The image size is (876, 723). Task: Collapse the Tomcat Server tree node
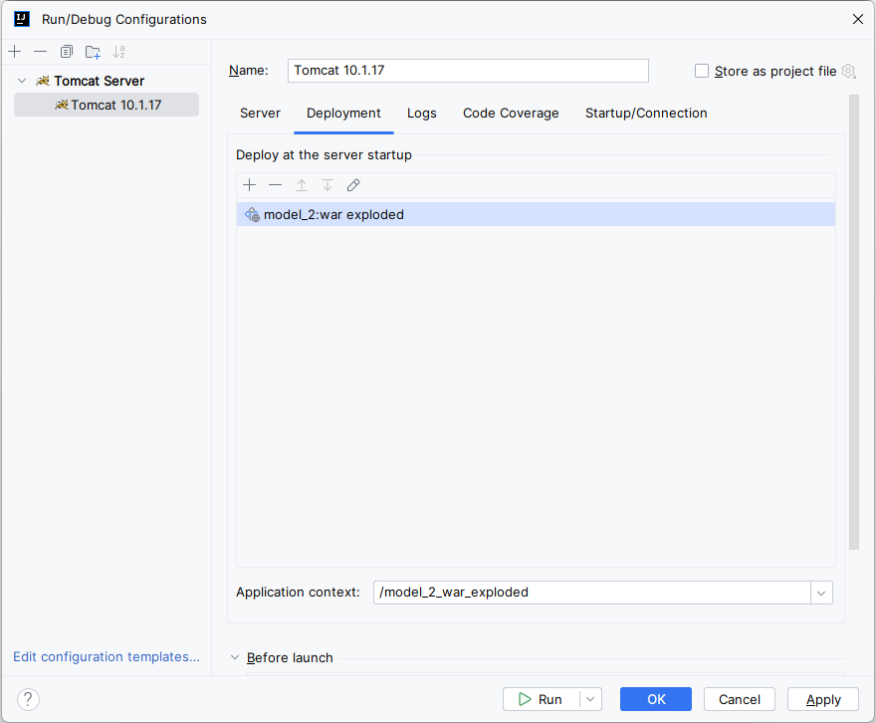click(22, 81)
